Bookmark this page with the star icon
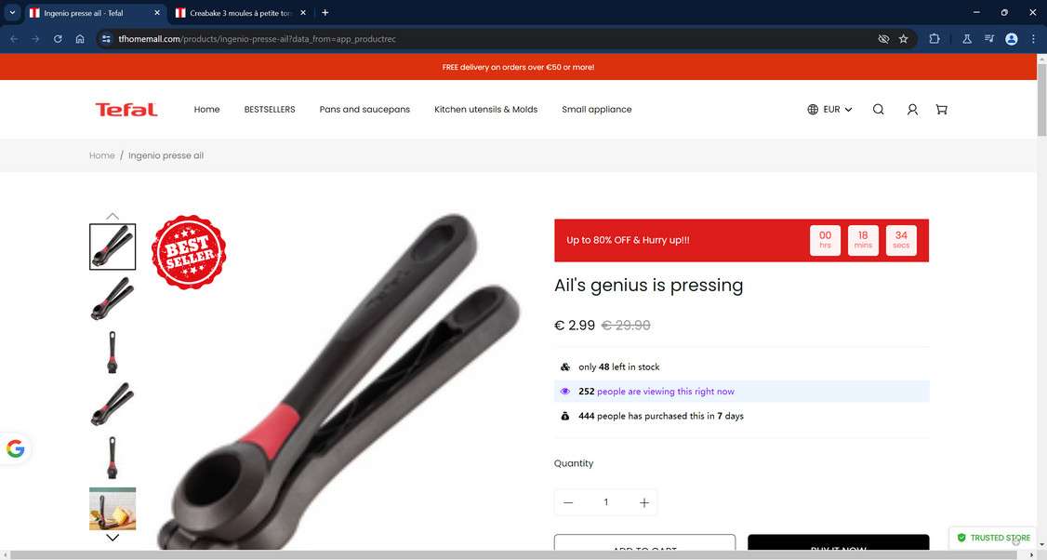Image resolution: width=1047 pixels, height=560 pixels. (x=904, y=39)
